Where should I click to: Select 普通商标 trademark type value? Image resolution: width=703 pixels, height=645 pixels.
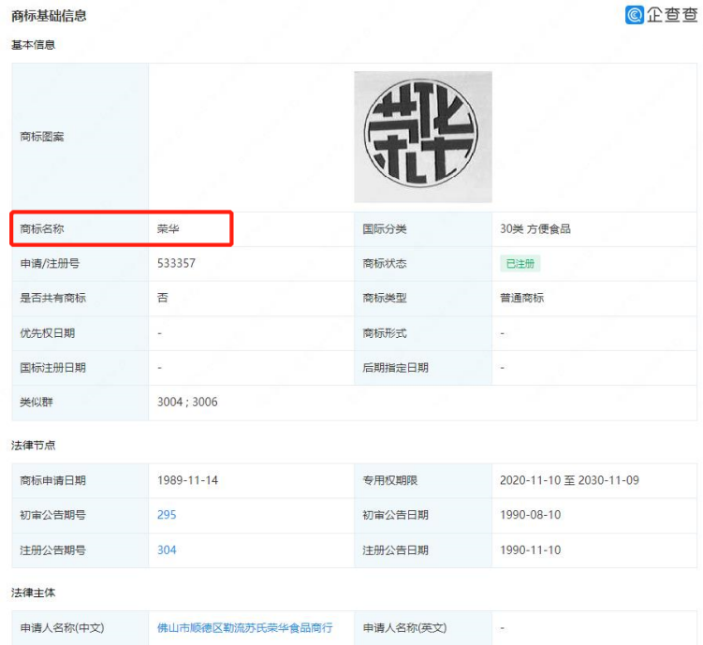point(522,298)
